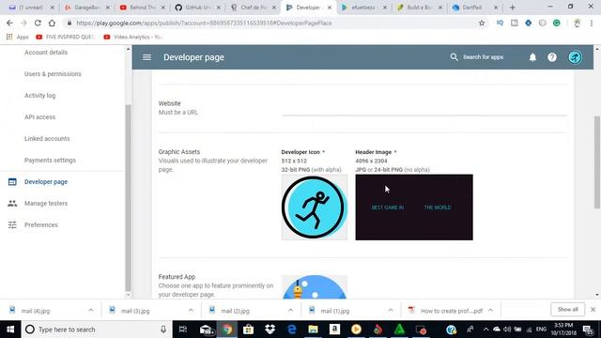This screenshot has width=601, height=338.
Task: Open the notifications bell
Action: pos(532,57)
